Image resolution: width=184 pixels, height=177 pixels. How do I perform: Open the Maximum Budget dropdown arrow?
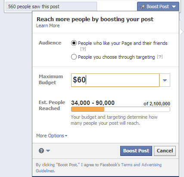coord(165,80)
